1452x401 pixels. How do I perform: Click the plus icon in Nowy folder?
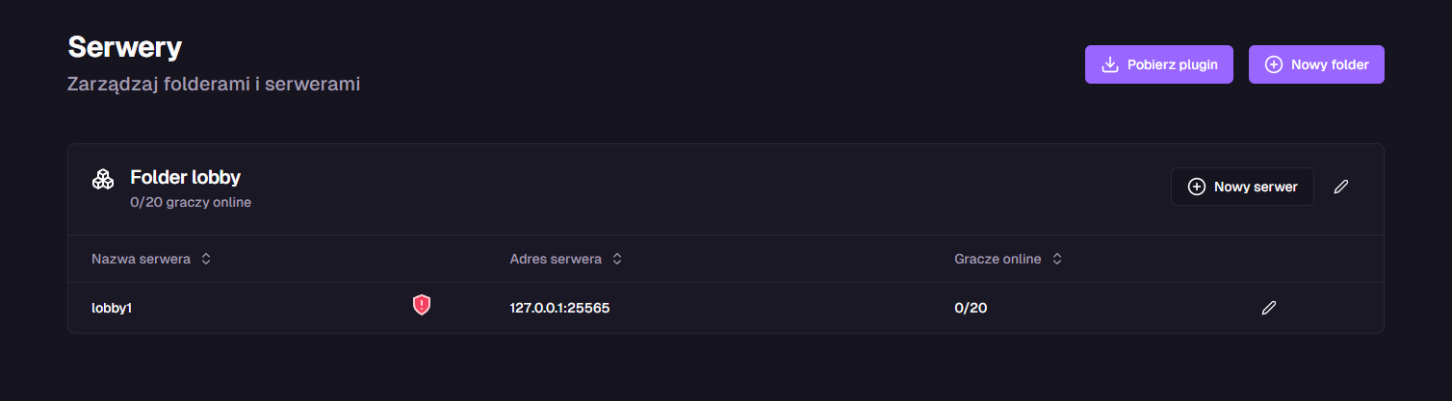click(1273, 64)
